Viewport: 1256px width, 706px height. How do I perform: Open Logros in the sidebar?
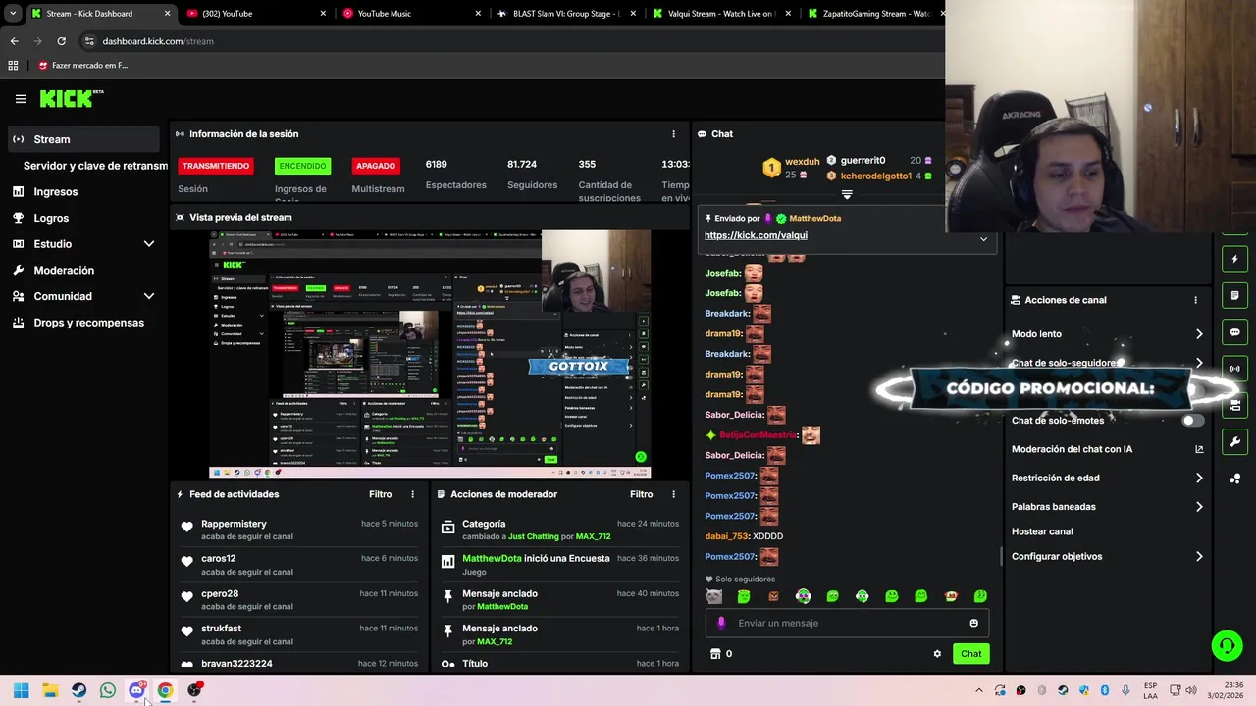tap(51, 218)
